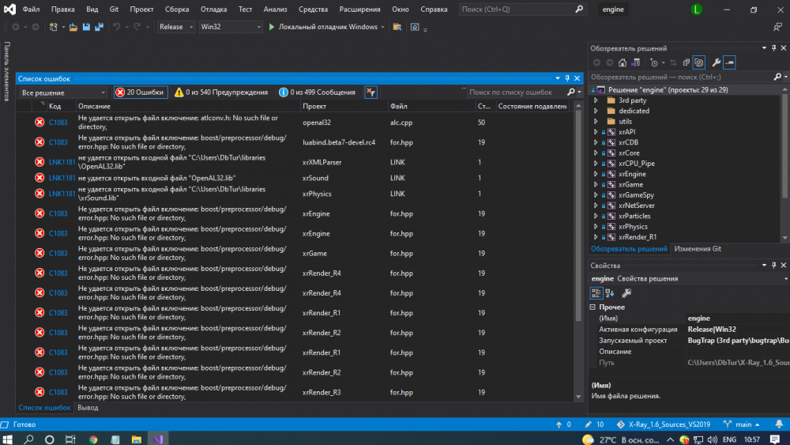Open the Сборка menu
This screenshot has height=445, width=790.
click(176, 9)
